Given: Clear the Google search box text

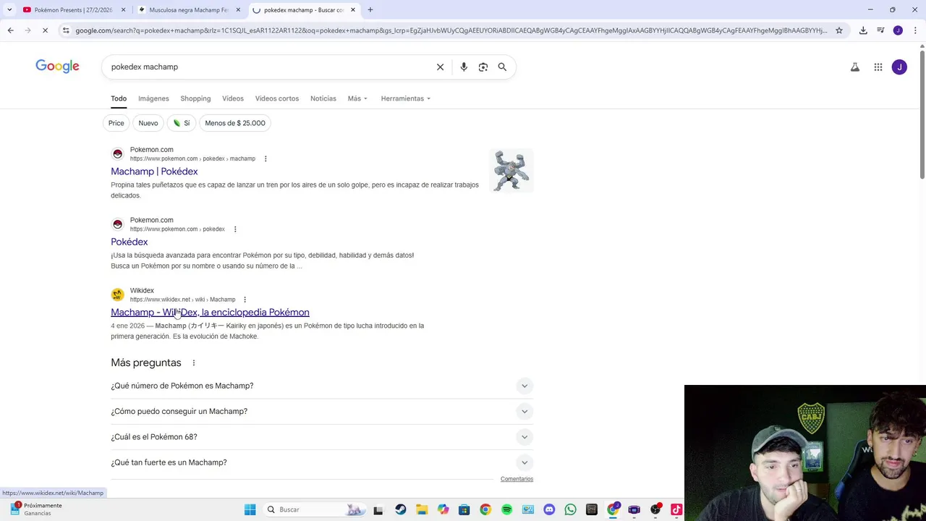Looking at the screenshot, I should point(440,67).
